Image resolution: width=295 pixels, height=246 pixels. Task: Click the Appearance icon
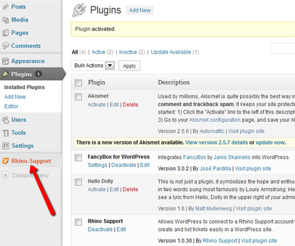click(x=5, y=61)
